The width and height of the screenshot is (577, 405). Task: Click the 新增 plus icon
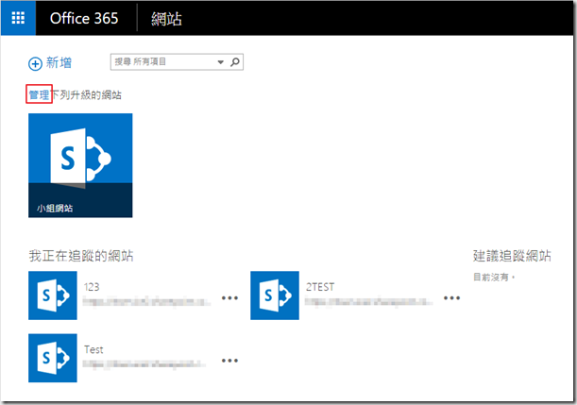click(x=36, y=63)
